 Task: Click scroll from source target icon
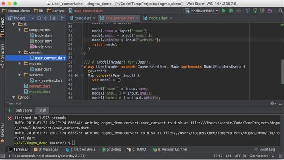click(x=39, y=18)
